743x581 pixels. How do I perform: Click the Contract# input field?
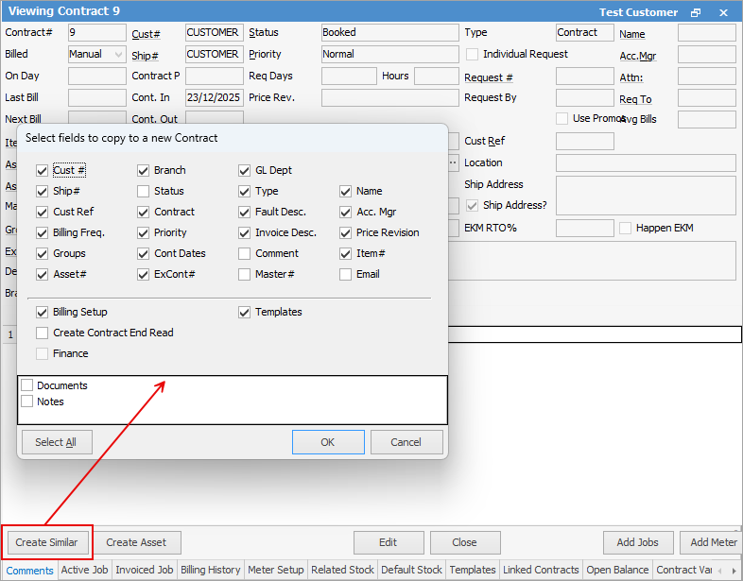(97, 33)
